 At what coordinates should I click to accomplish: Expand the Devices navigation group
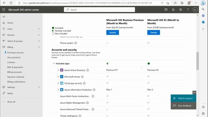[39, 35]
